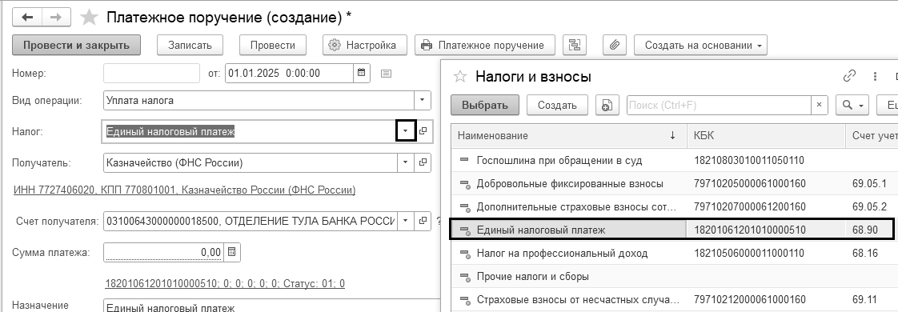Open comment icon next to date field
The image size is (898, 312).
[386, 74]
